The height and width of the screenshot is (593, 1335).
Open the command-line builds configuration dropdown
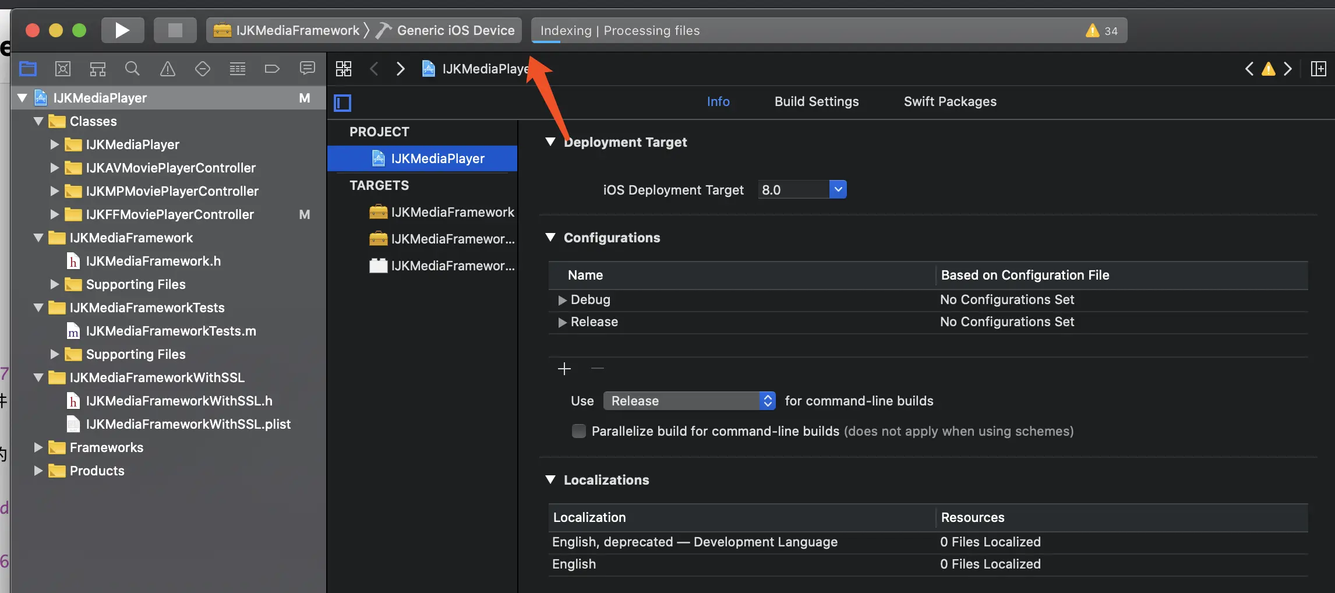point(689,401)
